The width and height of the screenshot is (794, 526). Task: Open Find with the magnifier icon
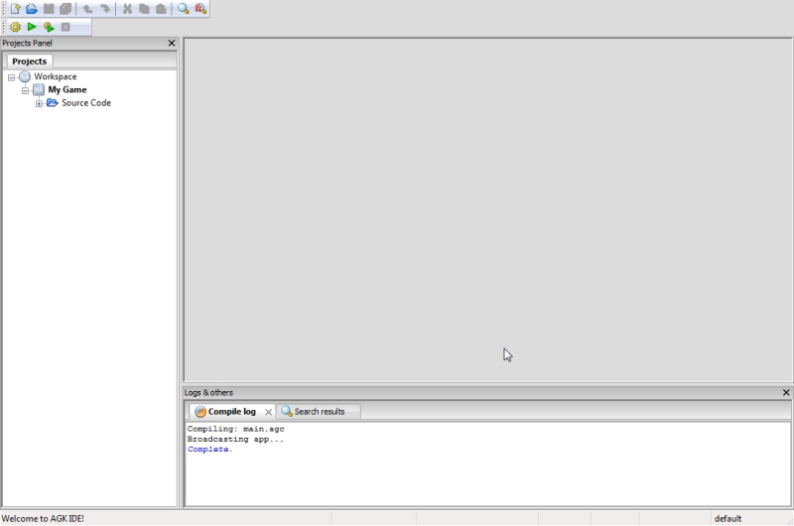pyautogui.click(x=184, y=9)
